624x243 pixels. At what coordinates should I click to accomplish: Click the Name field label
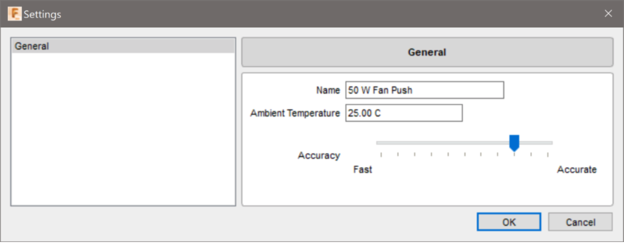[328, 90]
